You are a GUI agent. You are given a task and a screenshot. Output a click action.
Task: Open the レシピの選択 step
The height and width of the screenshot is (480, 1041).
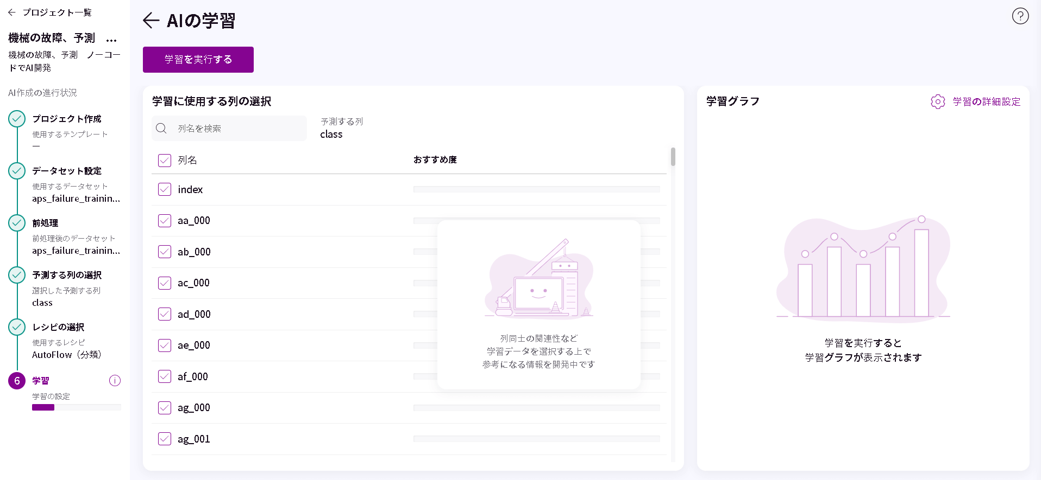58,327
